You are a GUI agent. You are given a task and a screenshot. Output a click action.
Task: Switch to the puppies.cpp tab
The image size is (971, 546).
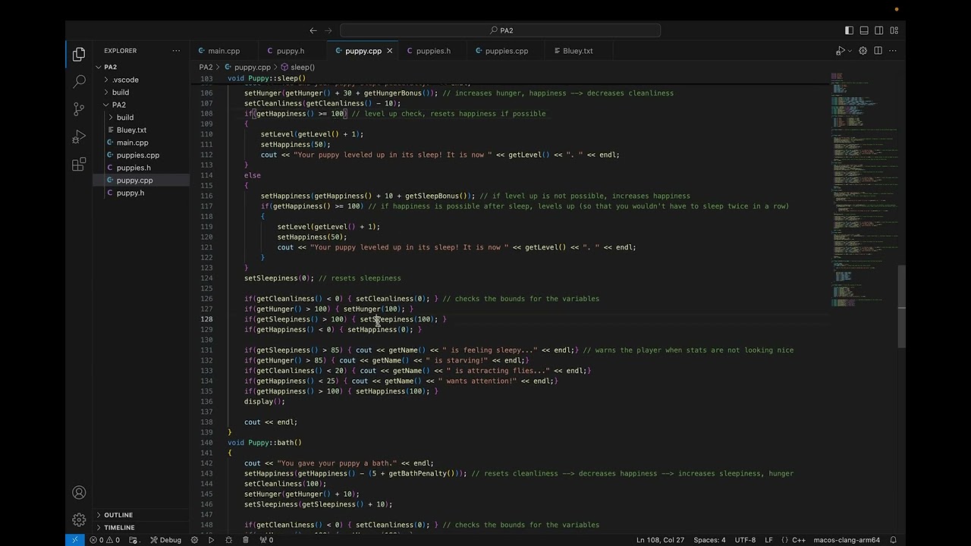pyautogui.click(x=507, y=51)
